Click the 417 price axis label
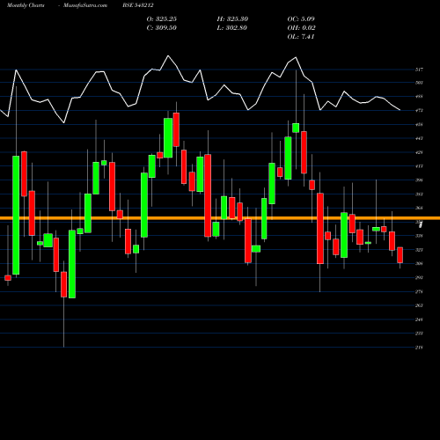The image size is (440, 440). [x=419, y=166]
